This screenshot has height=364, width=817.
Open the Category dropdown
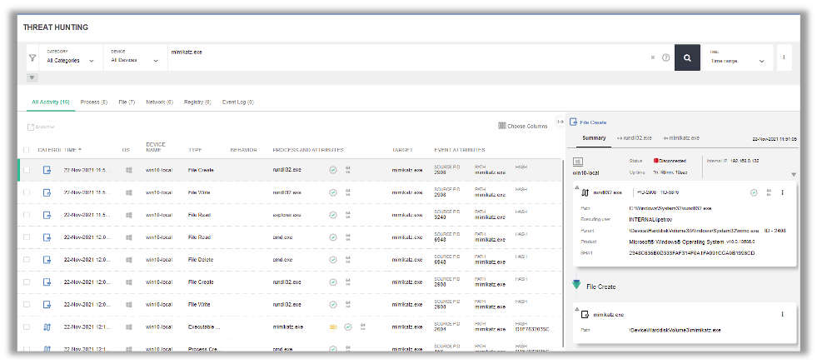coord(71,57)
